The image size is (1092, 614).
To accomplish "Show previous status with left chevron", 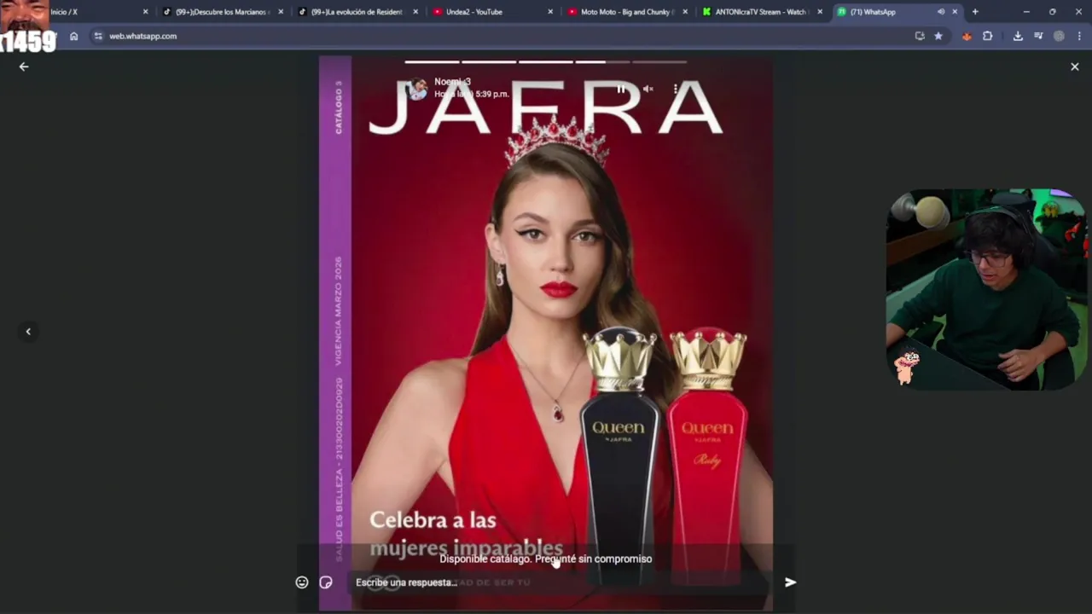I will pos(28,332).
